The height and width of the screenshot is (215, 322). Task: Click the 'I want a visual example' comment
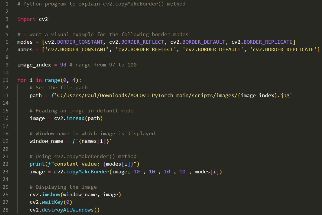click(x=103, y=34)
